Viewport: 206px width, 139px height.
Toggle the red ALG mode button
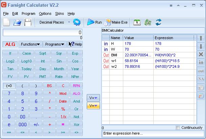click(10, 44)
